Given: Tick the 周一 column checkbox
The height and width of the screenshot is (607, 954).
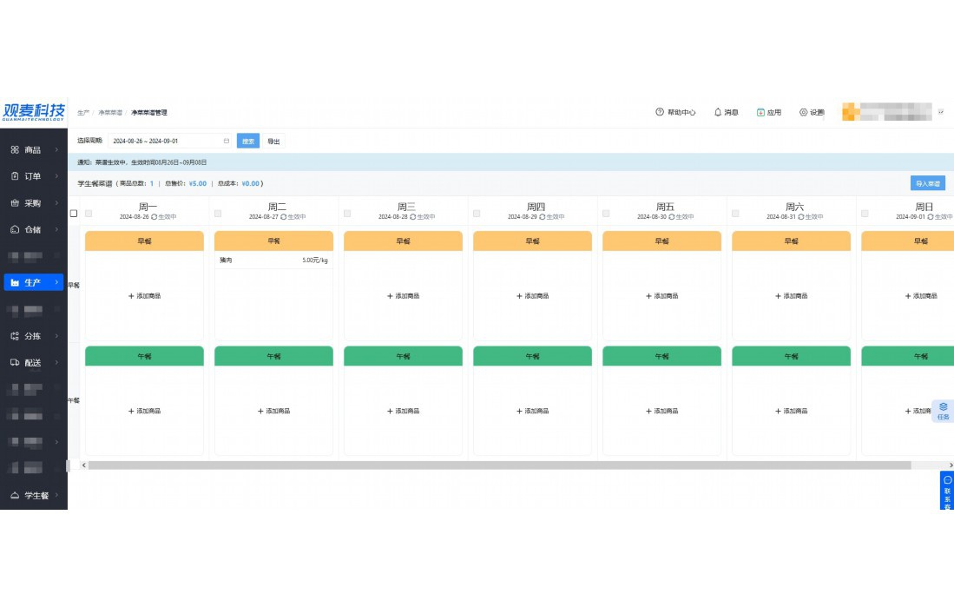Looking at the screenshot, I should click(89, 213).
